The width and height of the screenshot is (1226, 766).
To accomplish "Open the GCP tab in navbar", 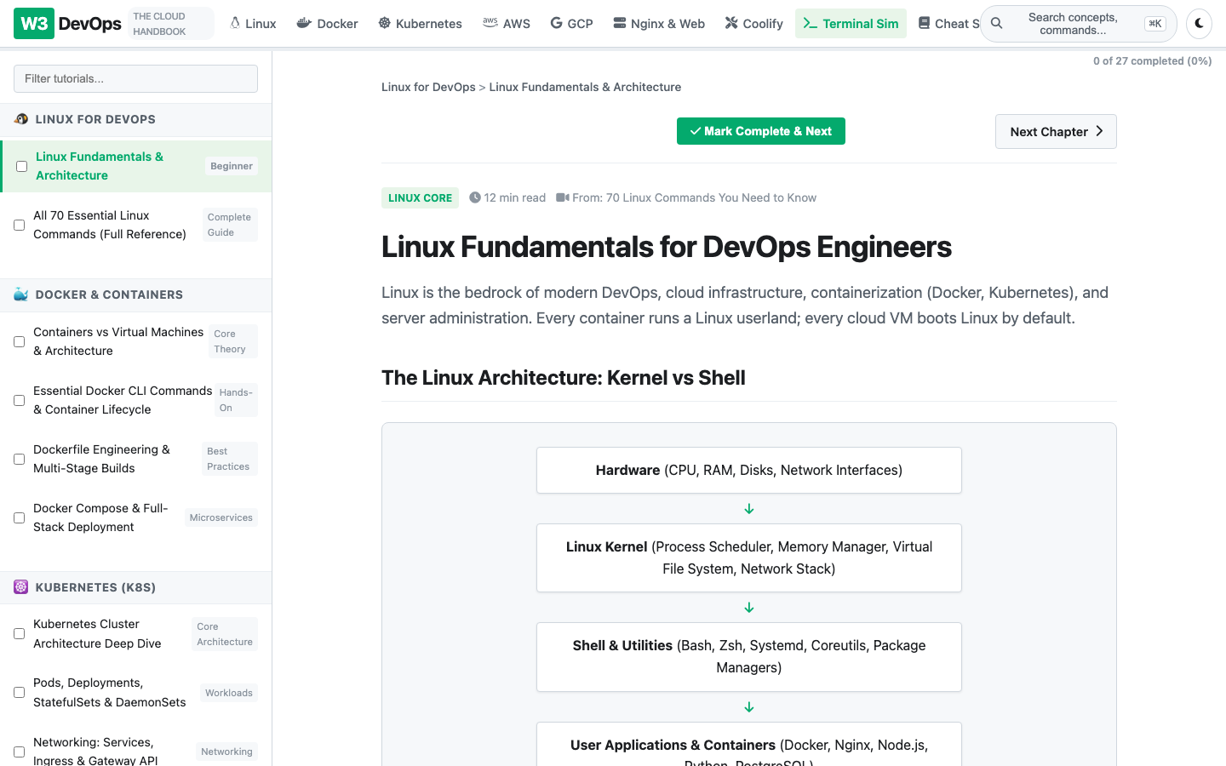I will [571, 24].
